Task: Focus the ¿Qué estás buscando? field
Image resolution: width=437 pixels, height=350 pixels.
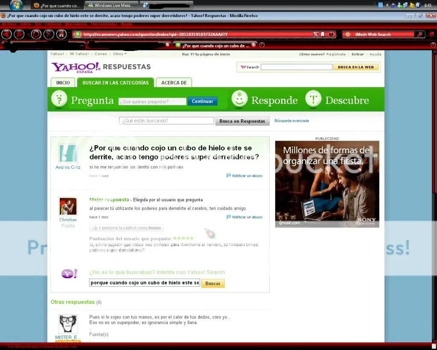Action: [166, 121]
